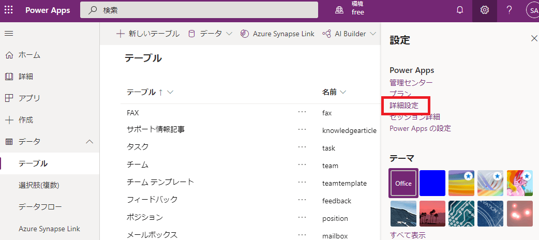The height and width of the screenshot is (240, 539).
Task: Open the SA account avatar
Action: pyautogui.click(x=532, y=10)
